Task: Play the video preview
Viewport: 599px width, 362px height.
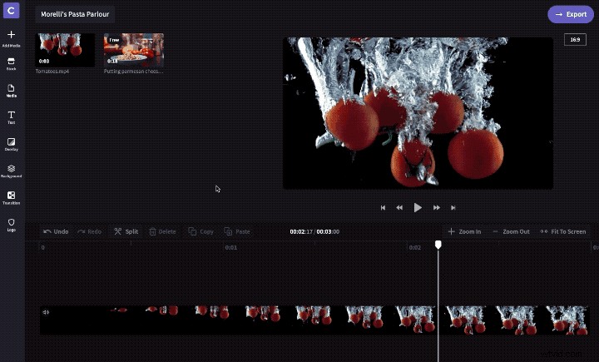Action: 418,207
